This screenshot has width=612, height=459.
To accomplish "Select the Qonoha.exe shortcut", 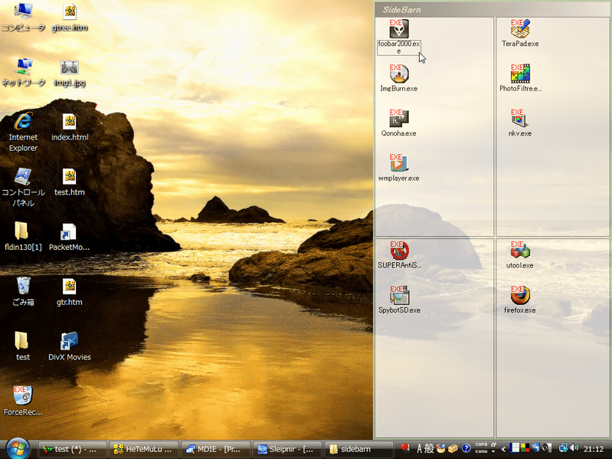I will point(398,119).
